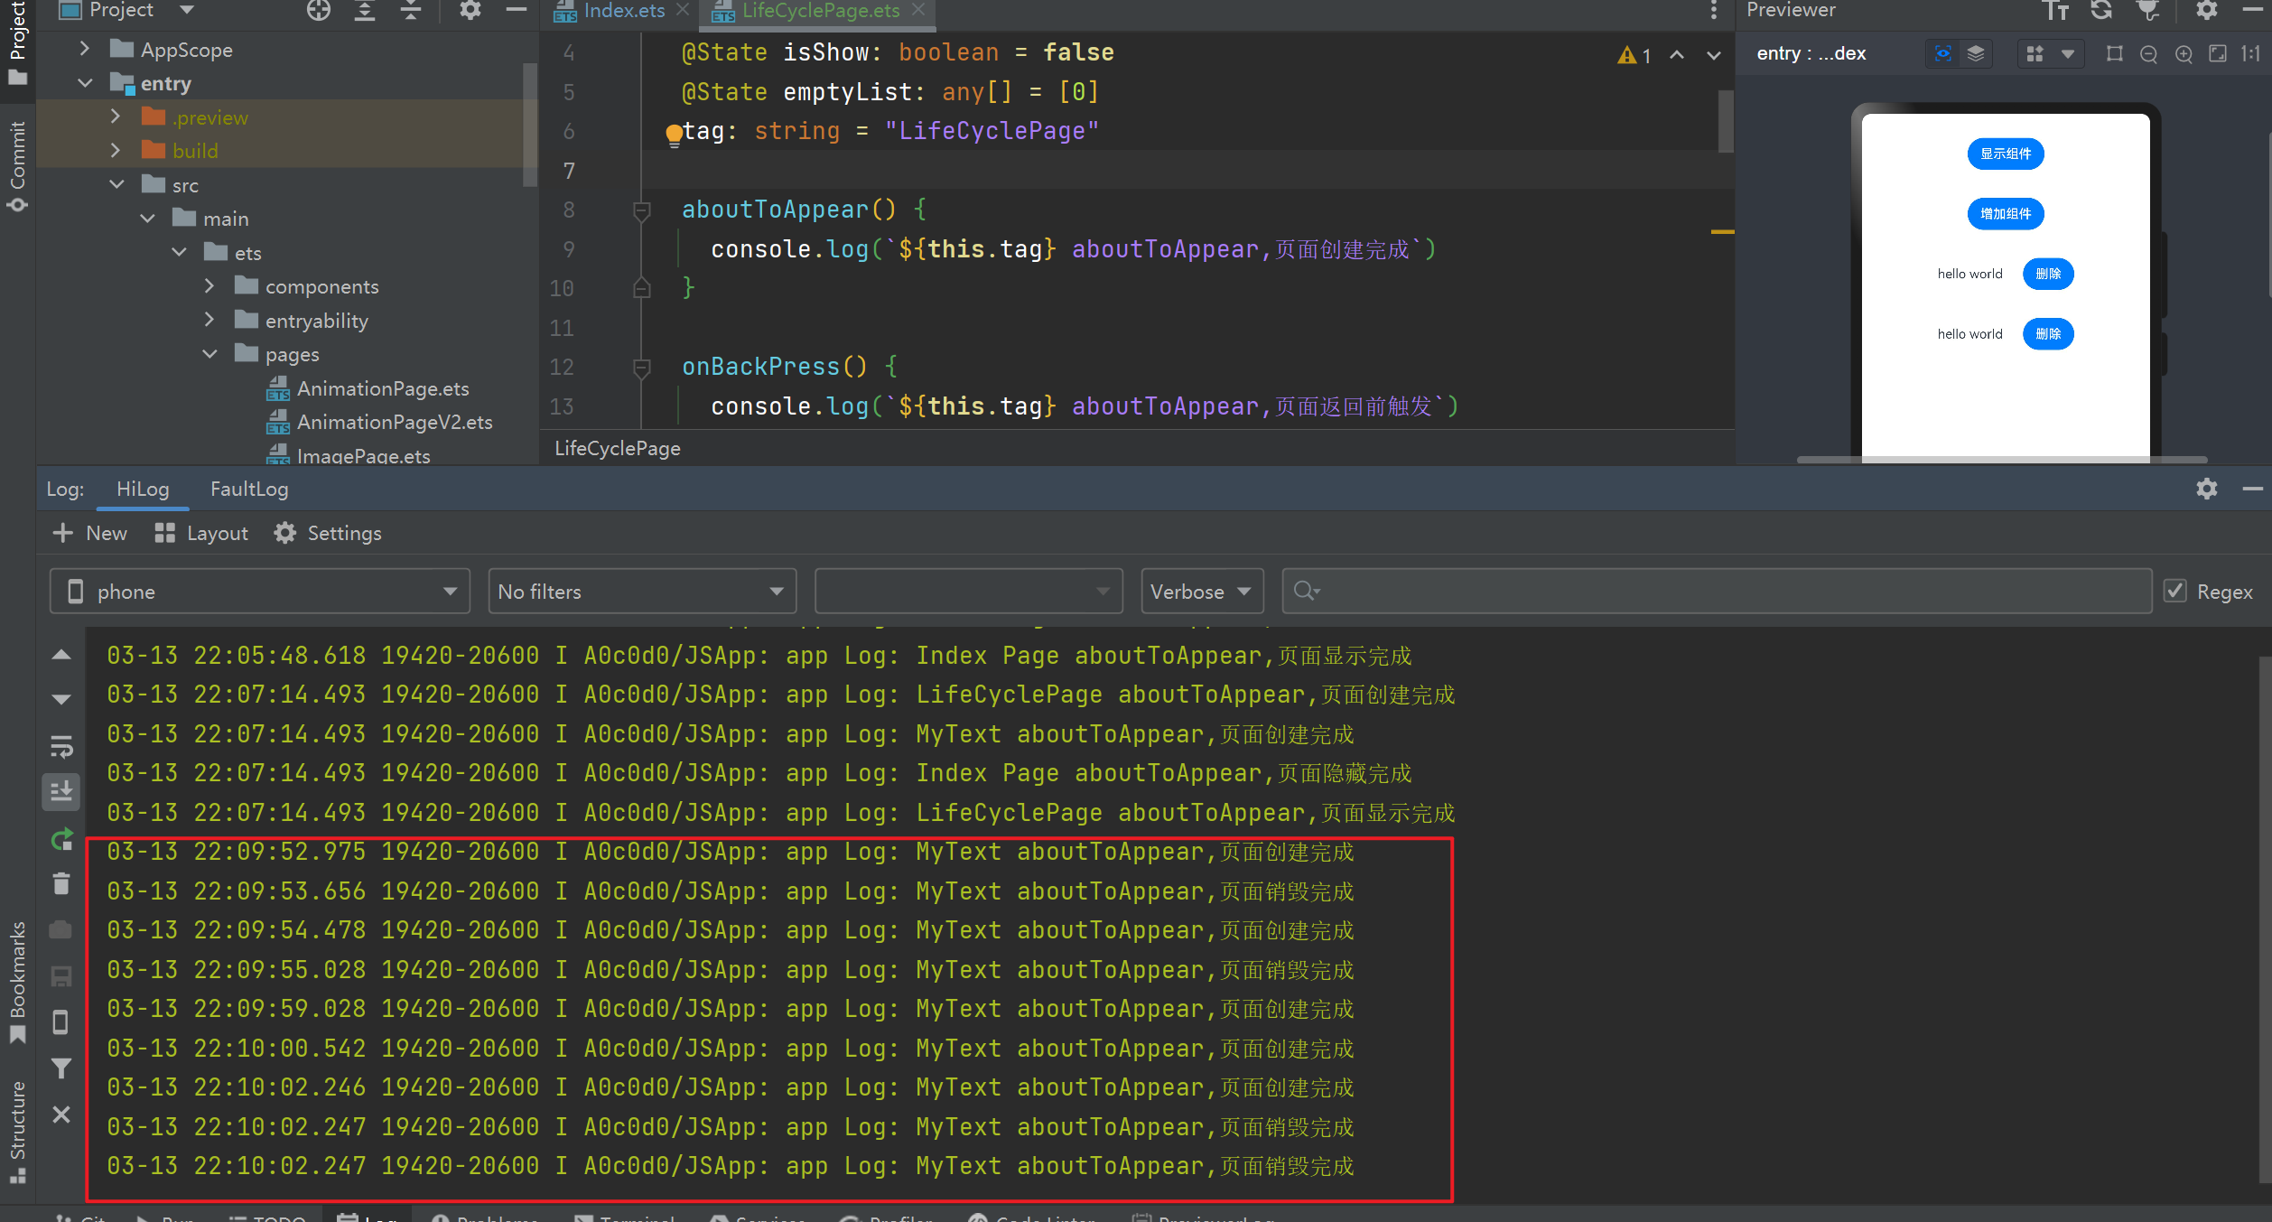Image resolution: width=2272 pixels, height=1222 pixels.
Task: Expand the components folder in tree
Action: [210, 286]
